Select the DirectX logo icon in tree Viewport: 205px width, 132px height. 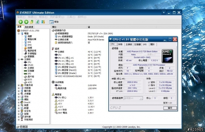tap(22, 102)
